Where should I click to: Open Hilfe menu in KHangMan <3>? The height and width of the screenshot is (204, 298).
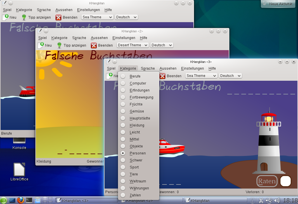point(212,68)
